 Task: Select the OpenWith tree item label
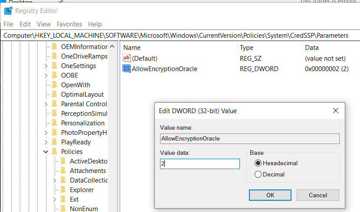point(75,85)
